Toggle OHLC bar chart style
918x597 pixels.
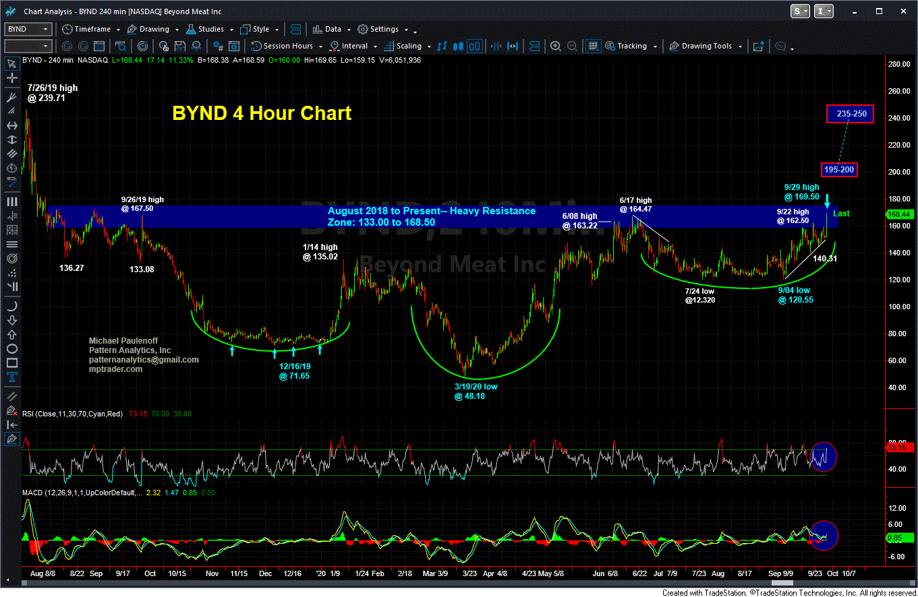(442, 46)
